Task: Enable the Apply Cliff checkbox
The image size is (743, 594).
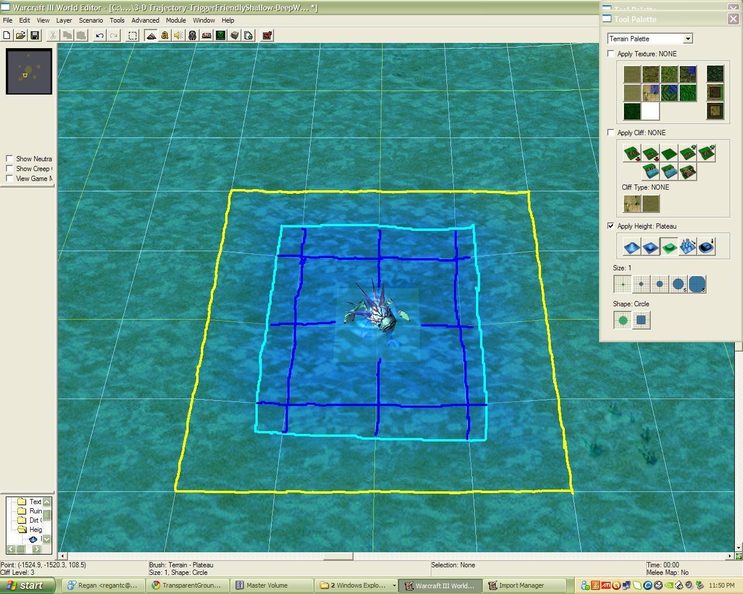Action: tap(611, 132)
